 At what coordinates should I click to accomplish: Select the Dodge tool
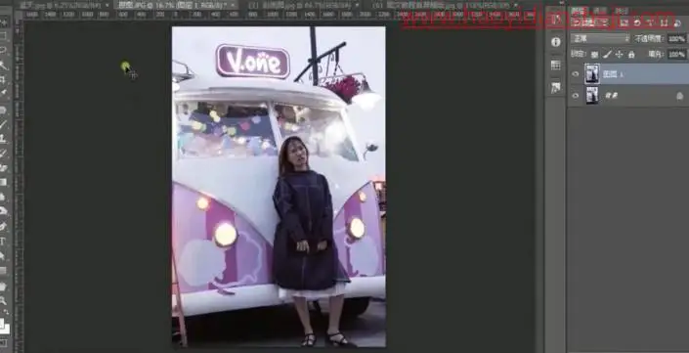(4, 211)
